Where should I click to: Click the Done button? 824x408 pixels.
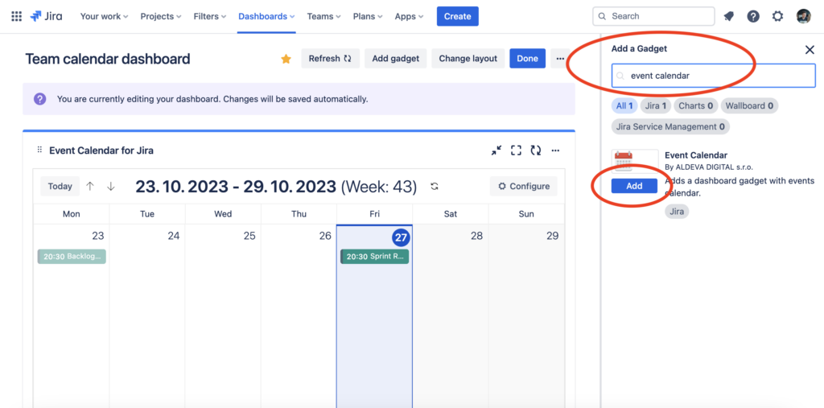(x=527, y=58)
